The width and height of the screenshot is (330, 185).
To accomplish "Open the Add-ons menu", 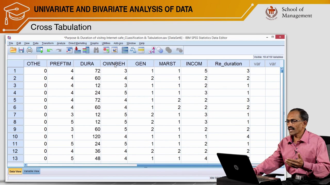I will pyautogui.click(x=118, y=43).
